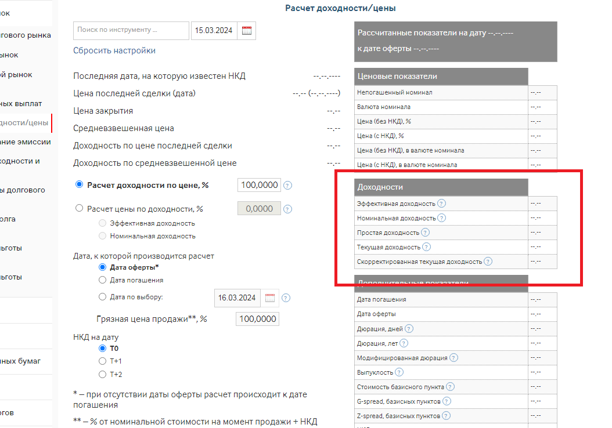Open sidebar item ending in долгового

[x=23, y=190]
